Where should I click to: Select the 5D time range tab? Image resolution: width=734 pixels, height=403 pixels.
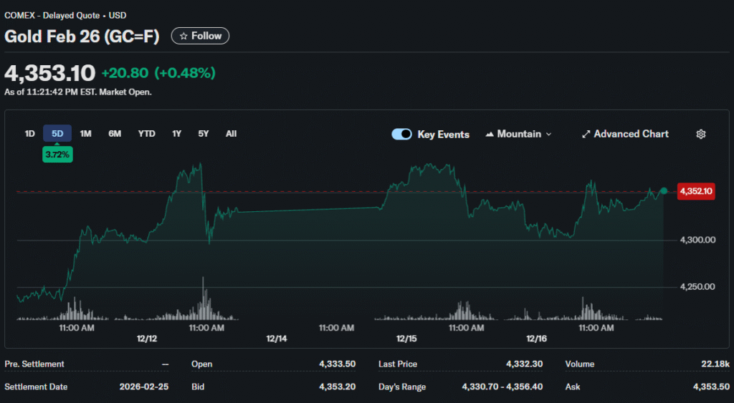pyautogui.click(x=57, y=133)
